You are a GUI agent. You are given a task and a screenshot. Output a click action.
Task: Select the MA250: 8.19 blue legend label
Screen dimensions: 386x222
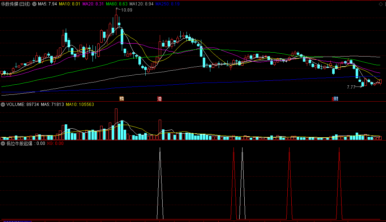pyautogui.click(x=167, y=4)
